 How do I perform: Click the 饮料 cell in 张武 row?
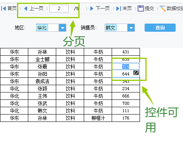(70, 103)
